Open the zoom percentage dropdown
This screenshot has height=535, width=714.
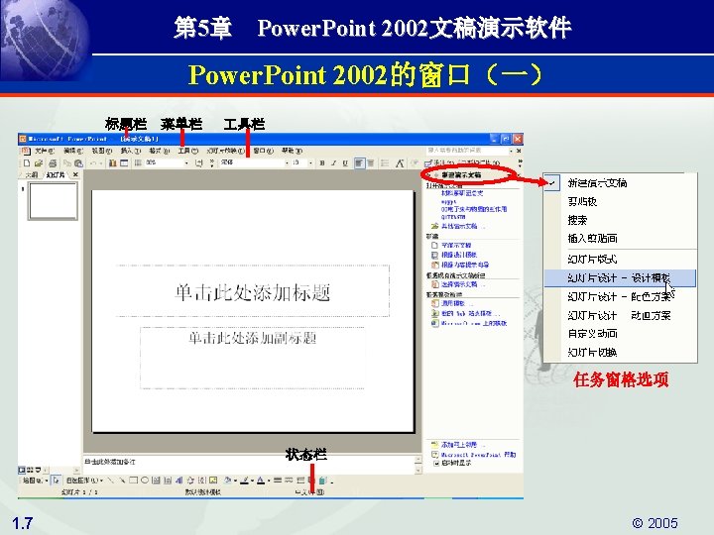[186, 162]
